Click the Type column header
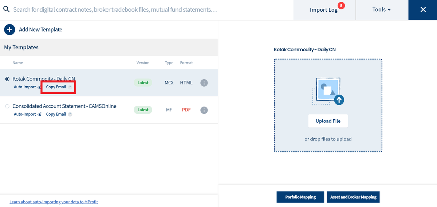Viewport: 437px width, 207px height. [169, 63]
